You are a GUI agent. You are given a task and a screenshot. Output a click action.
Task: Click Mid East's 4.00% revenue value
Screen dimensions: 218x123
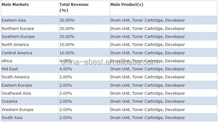(66, 69)
